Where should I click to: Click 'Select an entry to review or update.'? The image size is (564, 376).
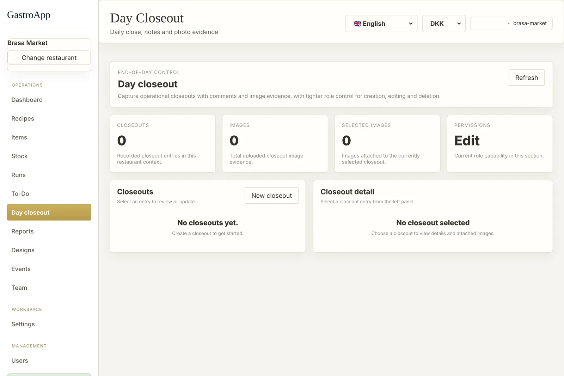pyautogui.click(x=157, y=202)
